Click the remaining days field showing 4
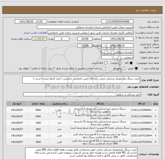The width and height of the screenshot is (165, 159). 62,39
